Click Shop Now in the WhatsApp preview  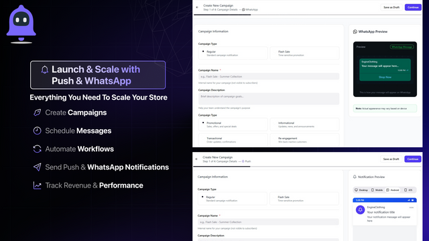[x=385, y=78]
